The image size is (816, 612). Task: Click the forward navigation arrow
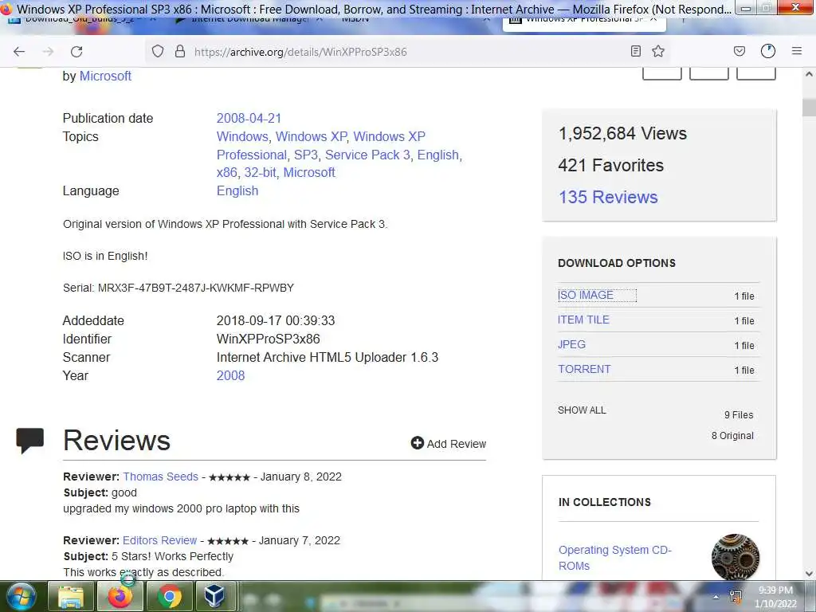48,52
